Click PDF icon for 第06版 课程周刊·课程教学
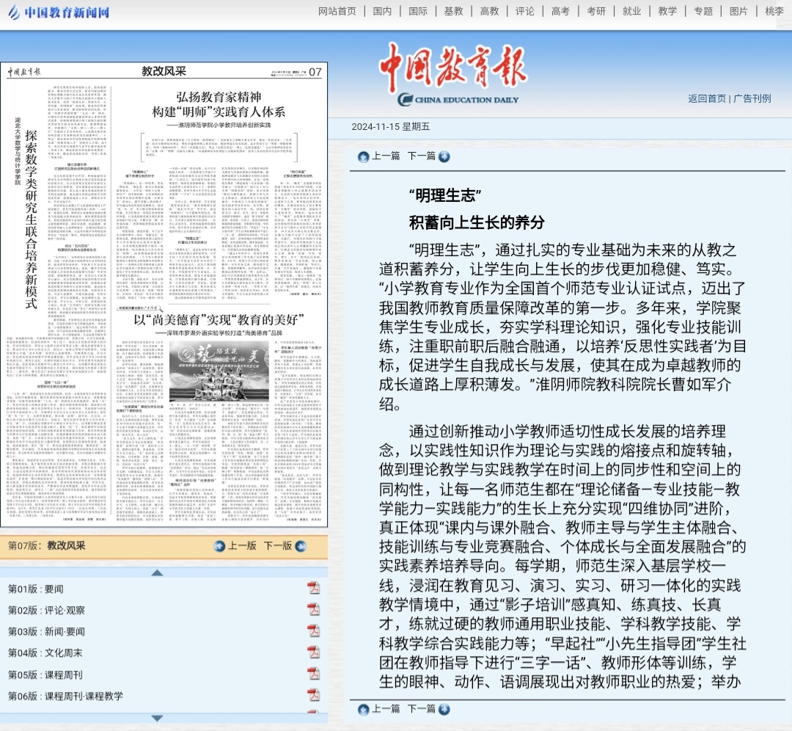 [x=313, y=695]
